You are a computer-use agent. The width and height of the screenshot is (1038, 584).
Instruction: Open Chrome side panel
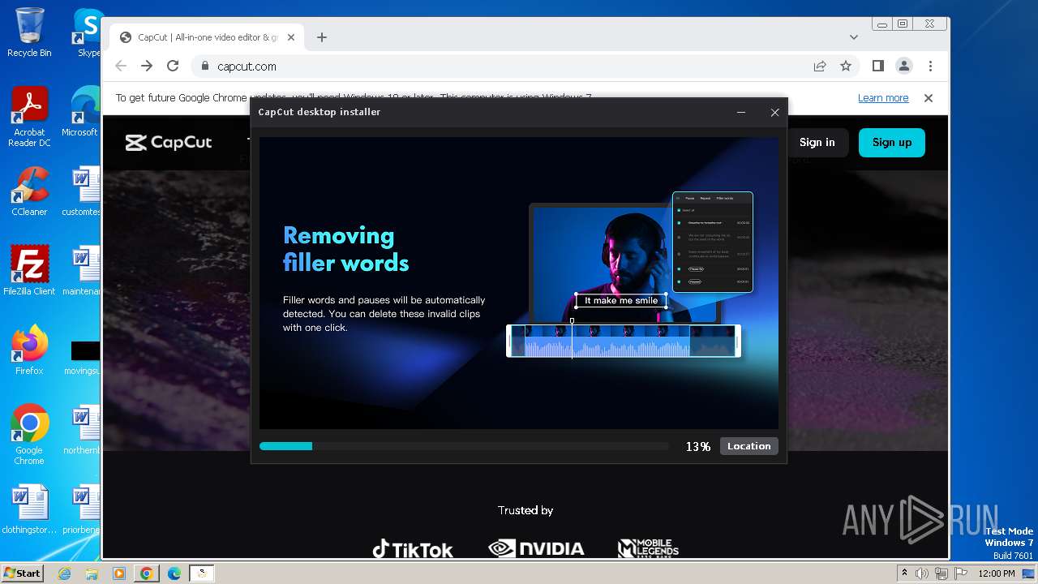click(878, 67)
